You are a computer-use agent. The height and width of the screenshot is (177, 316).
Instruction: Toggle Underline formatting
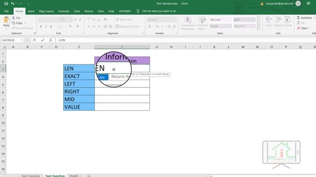pyautogui.click(x=51, y=27)
